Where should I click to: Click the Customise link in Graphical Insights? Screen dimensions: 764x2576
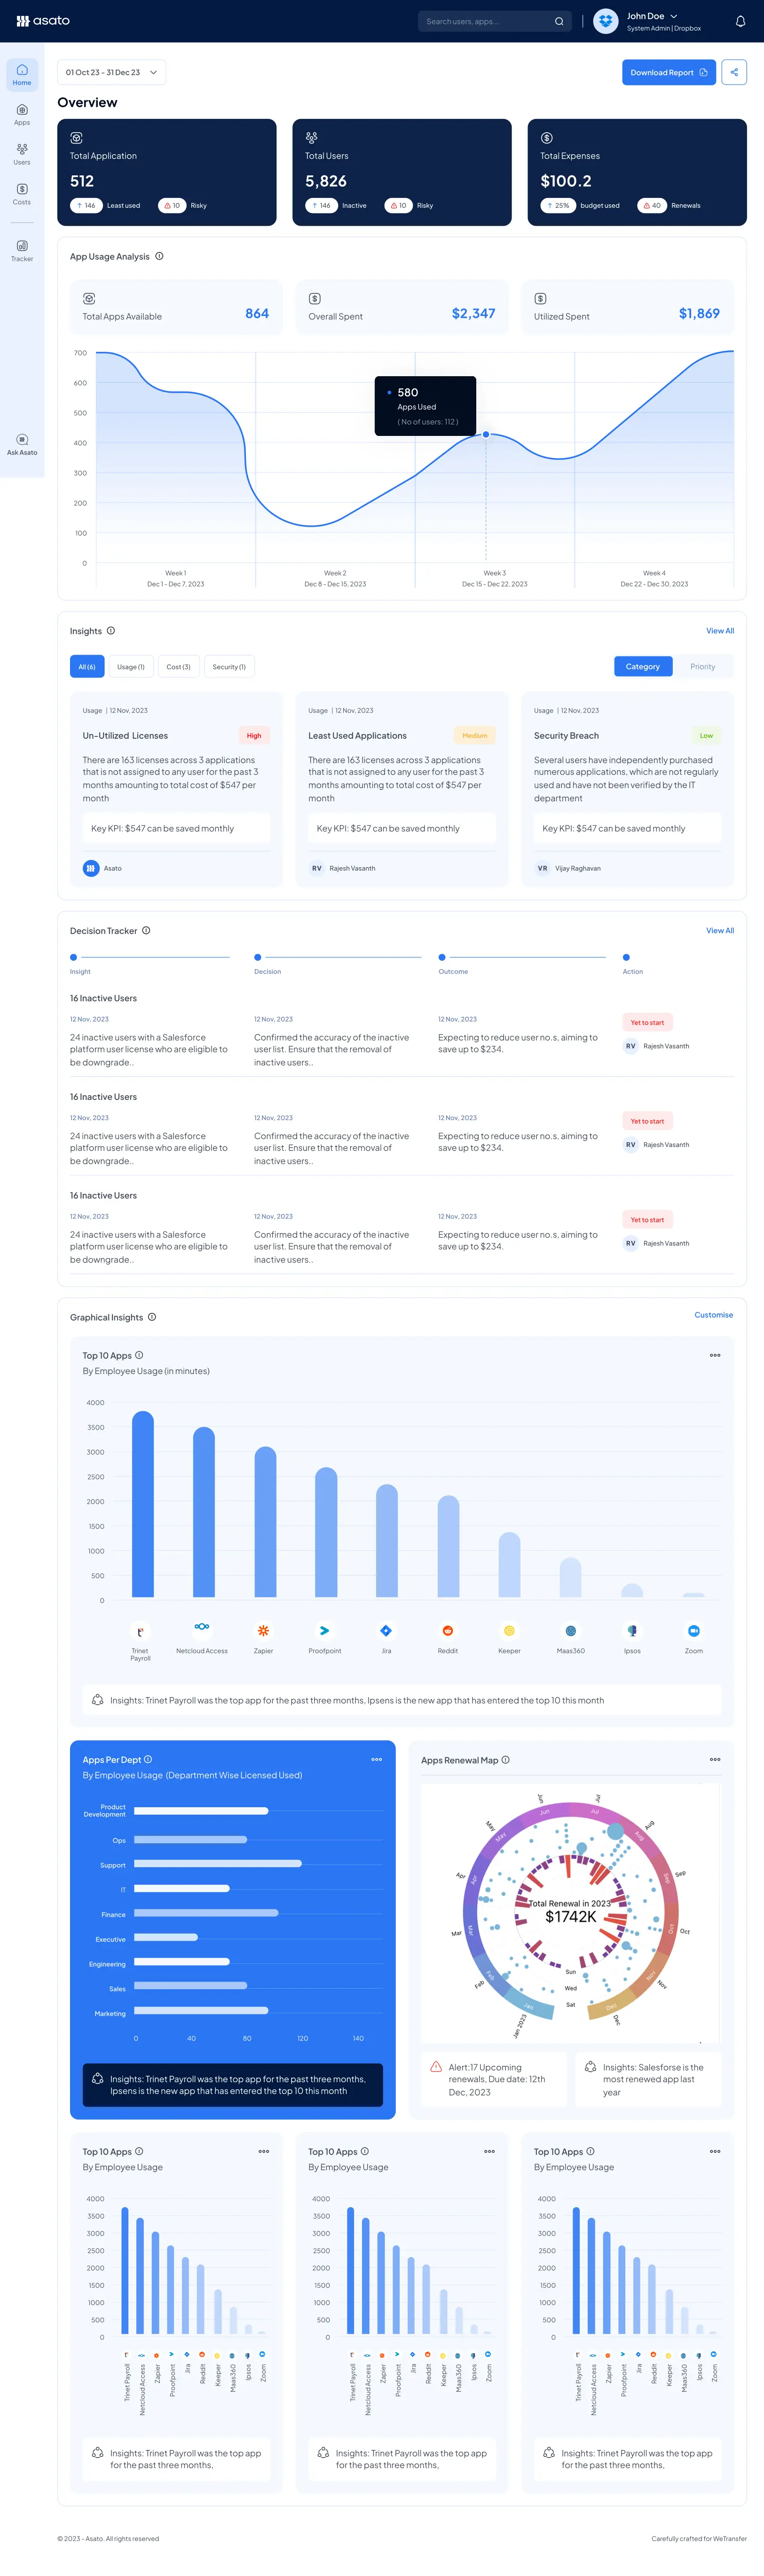[x=714, y=1315]
